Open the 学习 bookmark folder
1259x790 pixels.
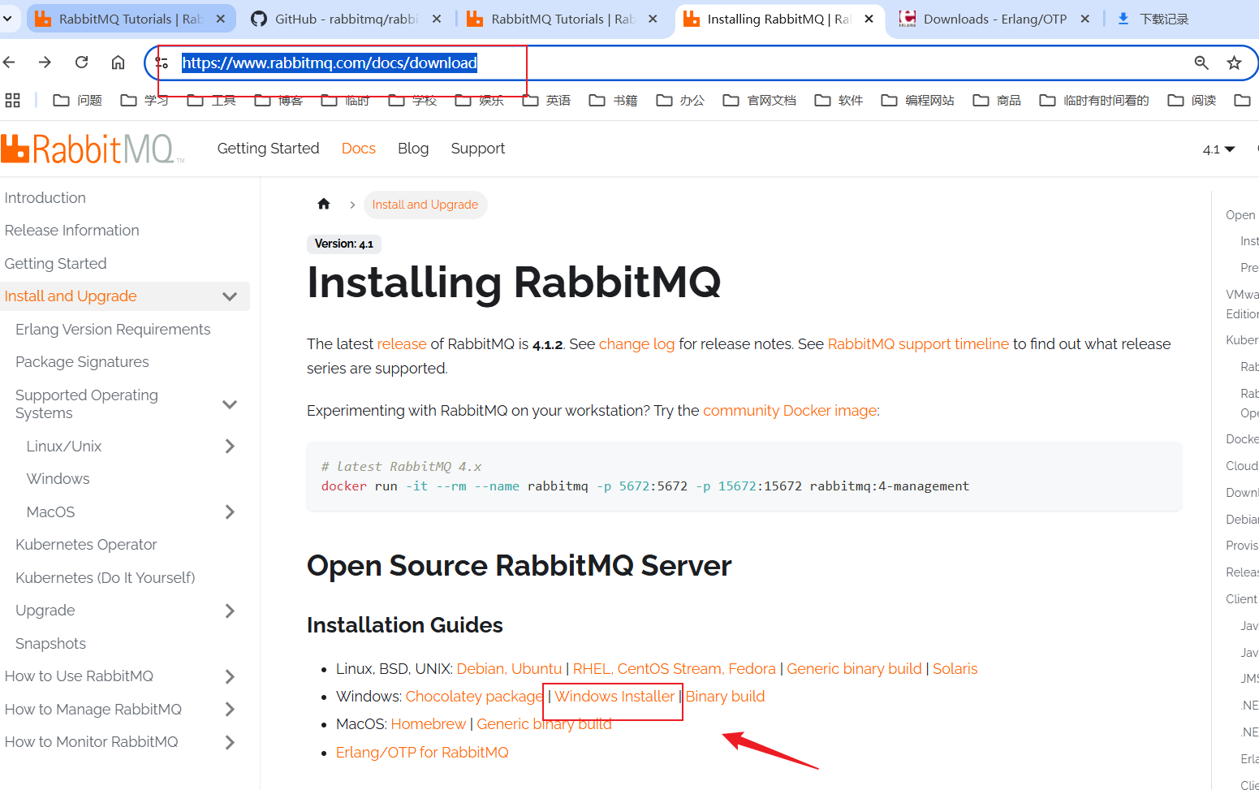[x=144, y=100]
